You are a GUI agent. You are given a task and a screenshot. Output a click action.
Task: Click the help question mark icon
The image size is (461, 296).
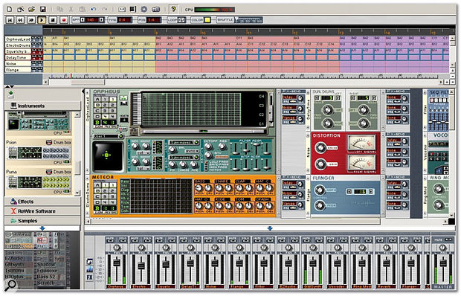point(174,10)
